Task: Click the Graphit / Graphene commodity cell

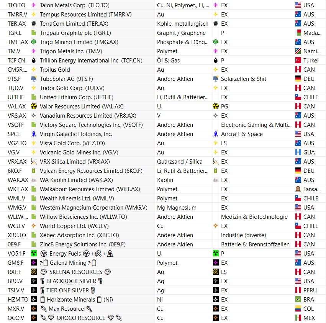Action: click(x=181, y=33)
